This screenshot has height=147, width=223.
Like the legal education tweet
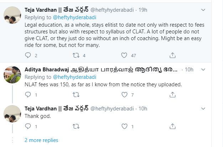(124, 55)
